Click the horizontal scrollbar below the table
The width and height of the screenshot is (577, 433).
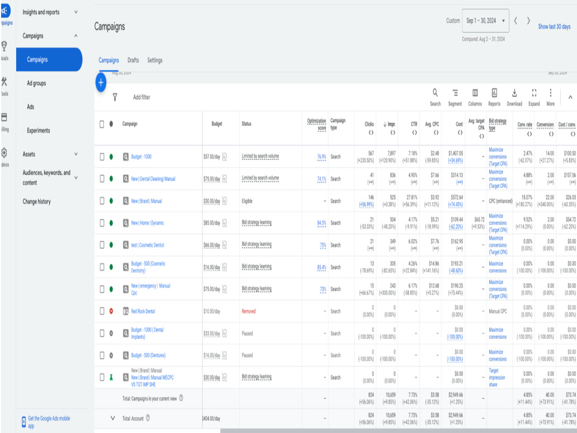coord(399,431)
